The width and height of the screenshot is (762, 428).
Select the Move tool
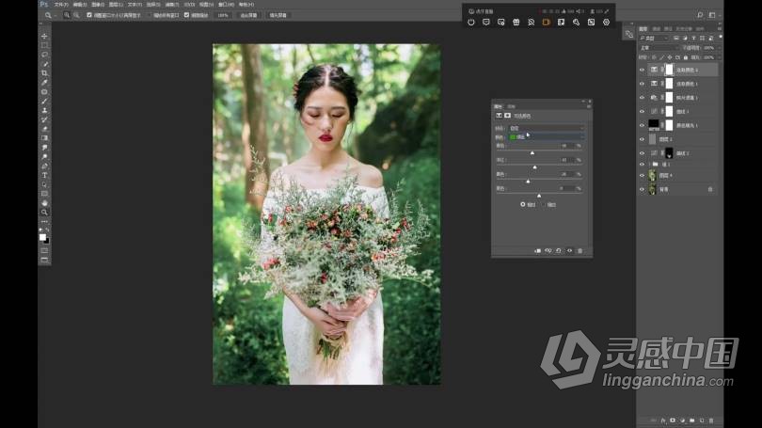pos(44,37)
